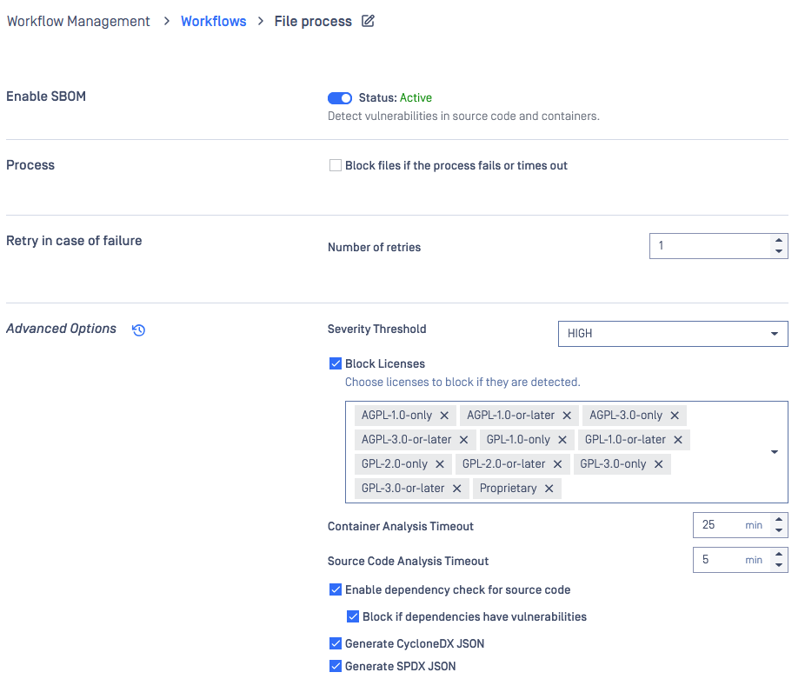Click the reset history icon next to Advanced Options

click(x=138, y=330)
